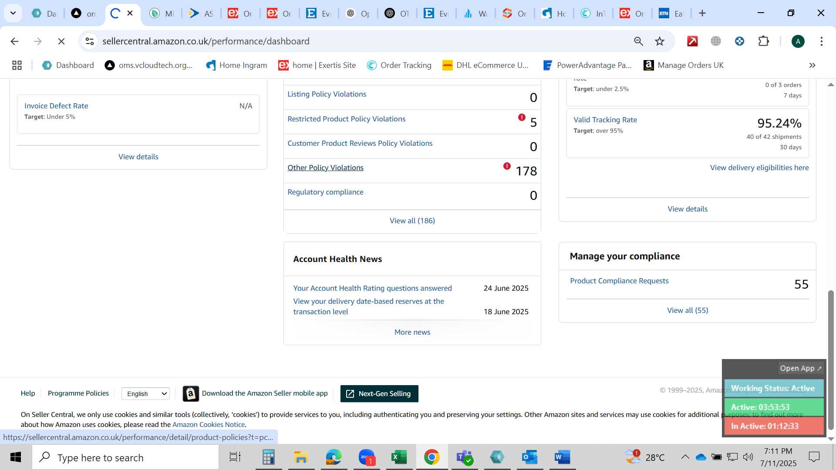The height and width of the screenshot is (470, 836).
Task: Open new browser tab with plus
Action: 702,13
